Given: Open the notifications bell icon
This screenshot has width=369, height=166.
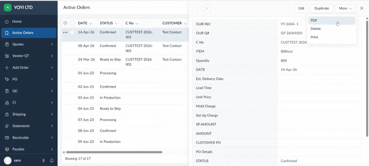Looking at the screenshot, I should coord(52,161).
